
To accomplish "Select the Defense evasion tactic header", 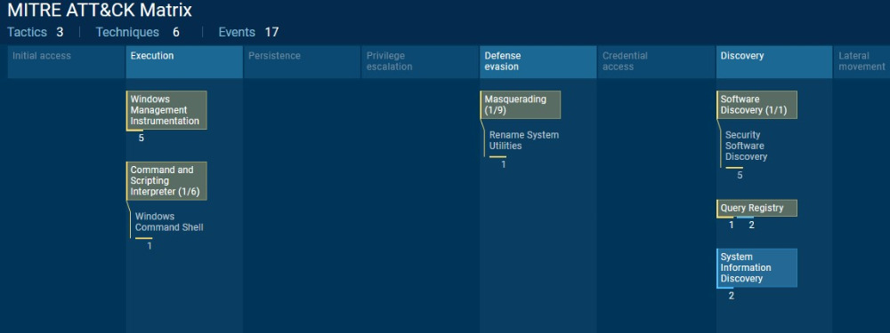I will coord(538,62).
